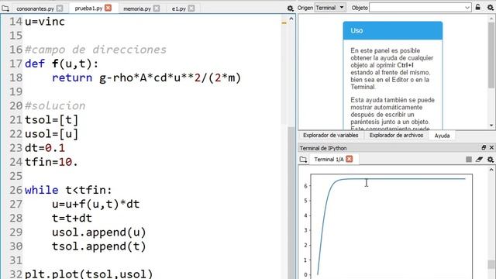Switch to the prueba1.py tab
Screen dimensions: 496x279
point(88,9)
